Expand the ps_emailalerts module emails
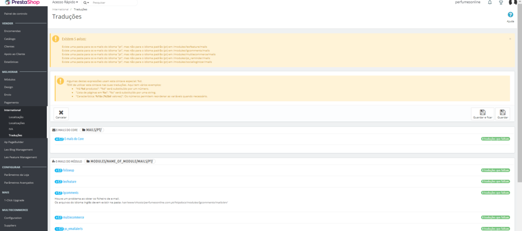 click(74, 229)
